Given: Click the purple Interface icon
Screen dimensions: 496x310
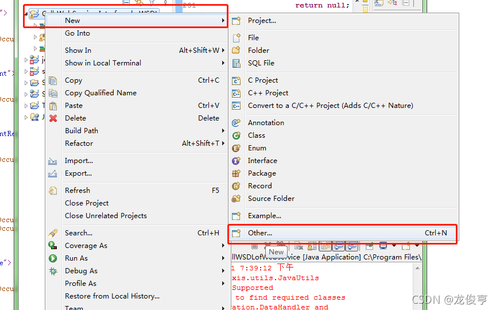Looking at the screenshot, I should (x=237, y=161).
